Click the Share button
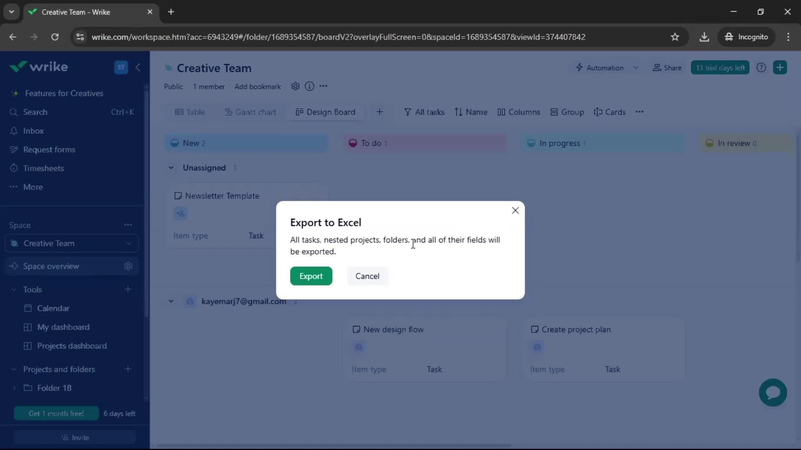The width and height of the screenshot is (801, 450). point(667,67)
